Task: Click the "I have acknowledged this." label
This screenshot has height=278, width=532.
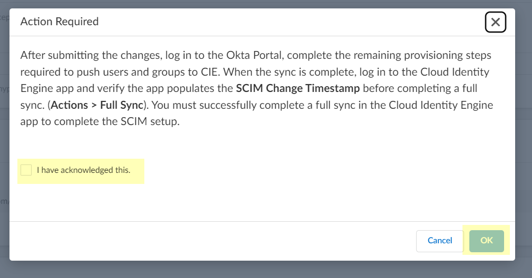Action: click(x=83, y=170)
